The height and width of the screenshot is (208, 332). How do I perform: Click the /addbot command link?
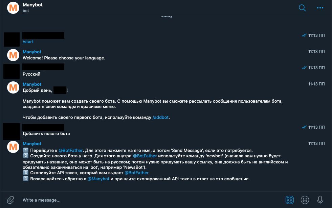pos(160,117)
